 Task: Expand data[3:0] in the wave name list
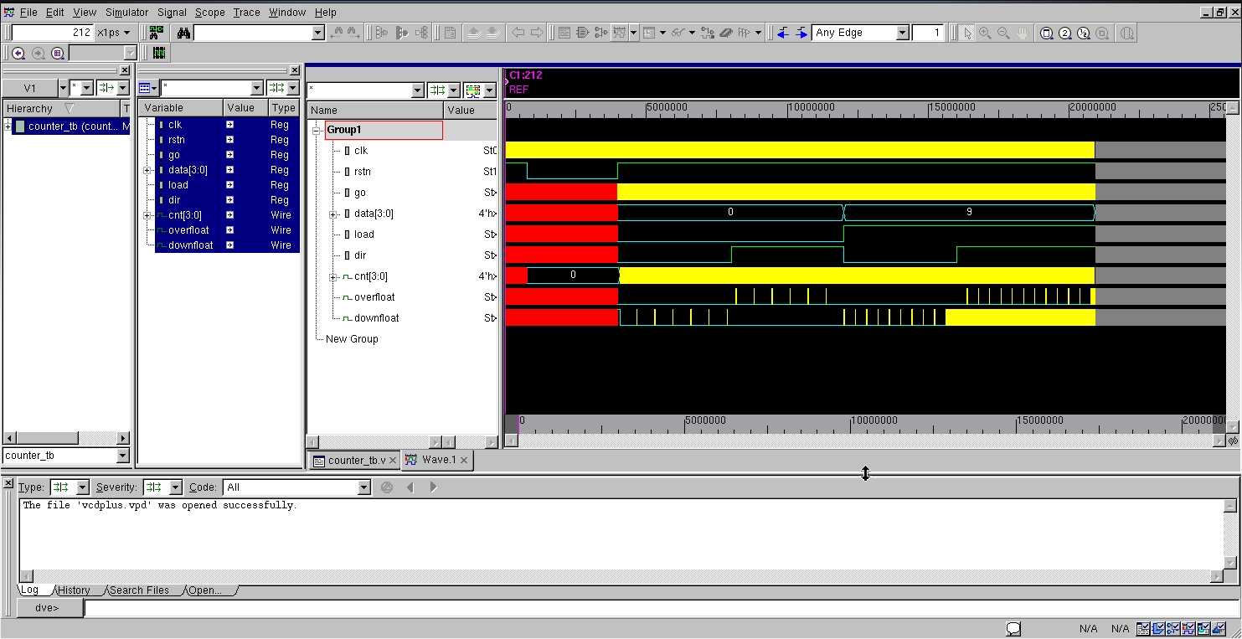(333, 214)
